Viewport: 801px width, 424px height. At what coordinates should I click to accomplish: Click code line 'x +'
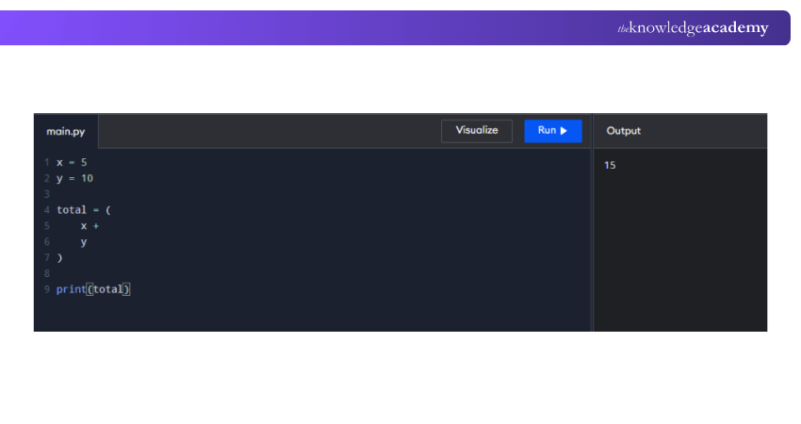click(x=90, y=226)
